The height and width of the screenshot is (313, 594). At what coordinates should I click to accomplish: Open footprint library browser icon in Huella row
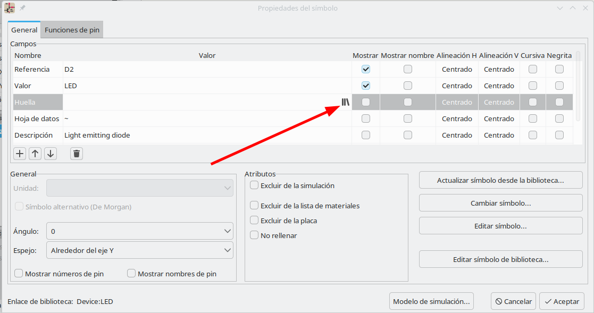click(x=346, y=102)
